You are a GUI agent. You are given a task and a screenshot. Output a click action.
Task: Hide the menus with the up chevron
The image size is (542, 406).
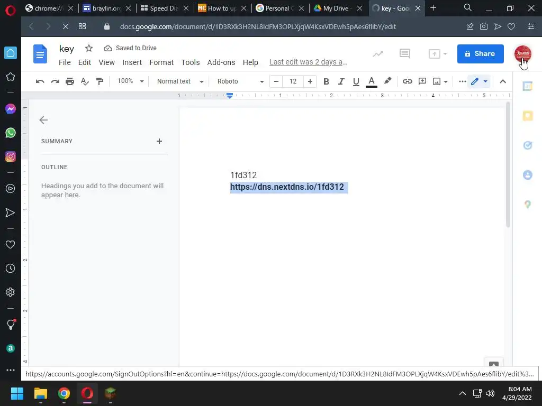point(503,81)
